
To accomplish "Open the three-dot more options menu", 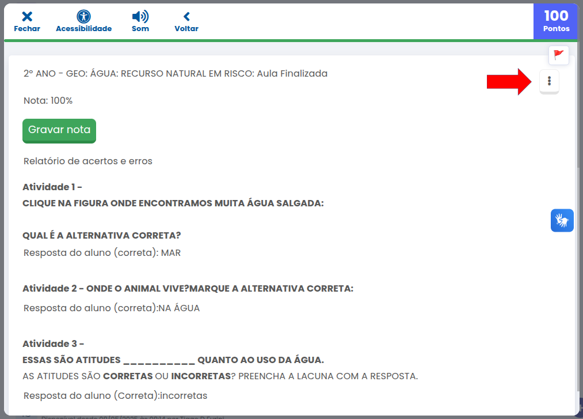I will [549, 81].
